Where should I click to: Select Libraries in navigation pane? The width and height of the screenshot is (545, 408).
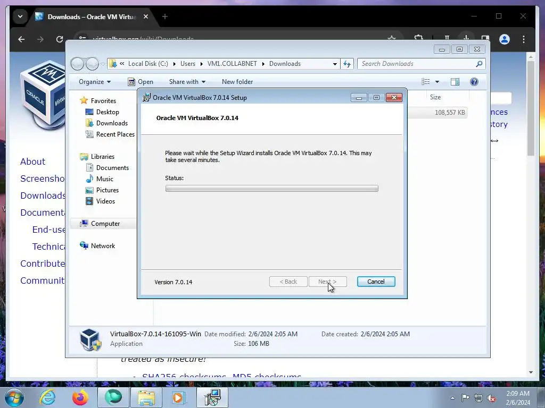103,157
